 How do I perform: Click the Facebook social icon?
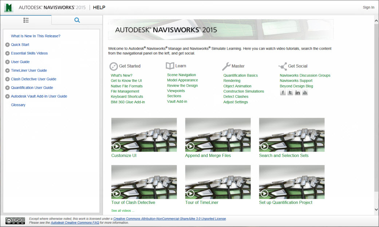point(283,92)
